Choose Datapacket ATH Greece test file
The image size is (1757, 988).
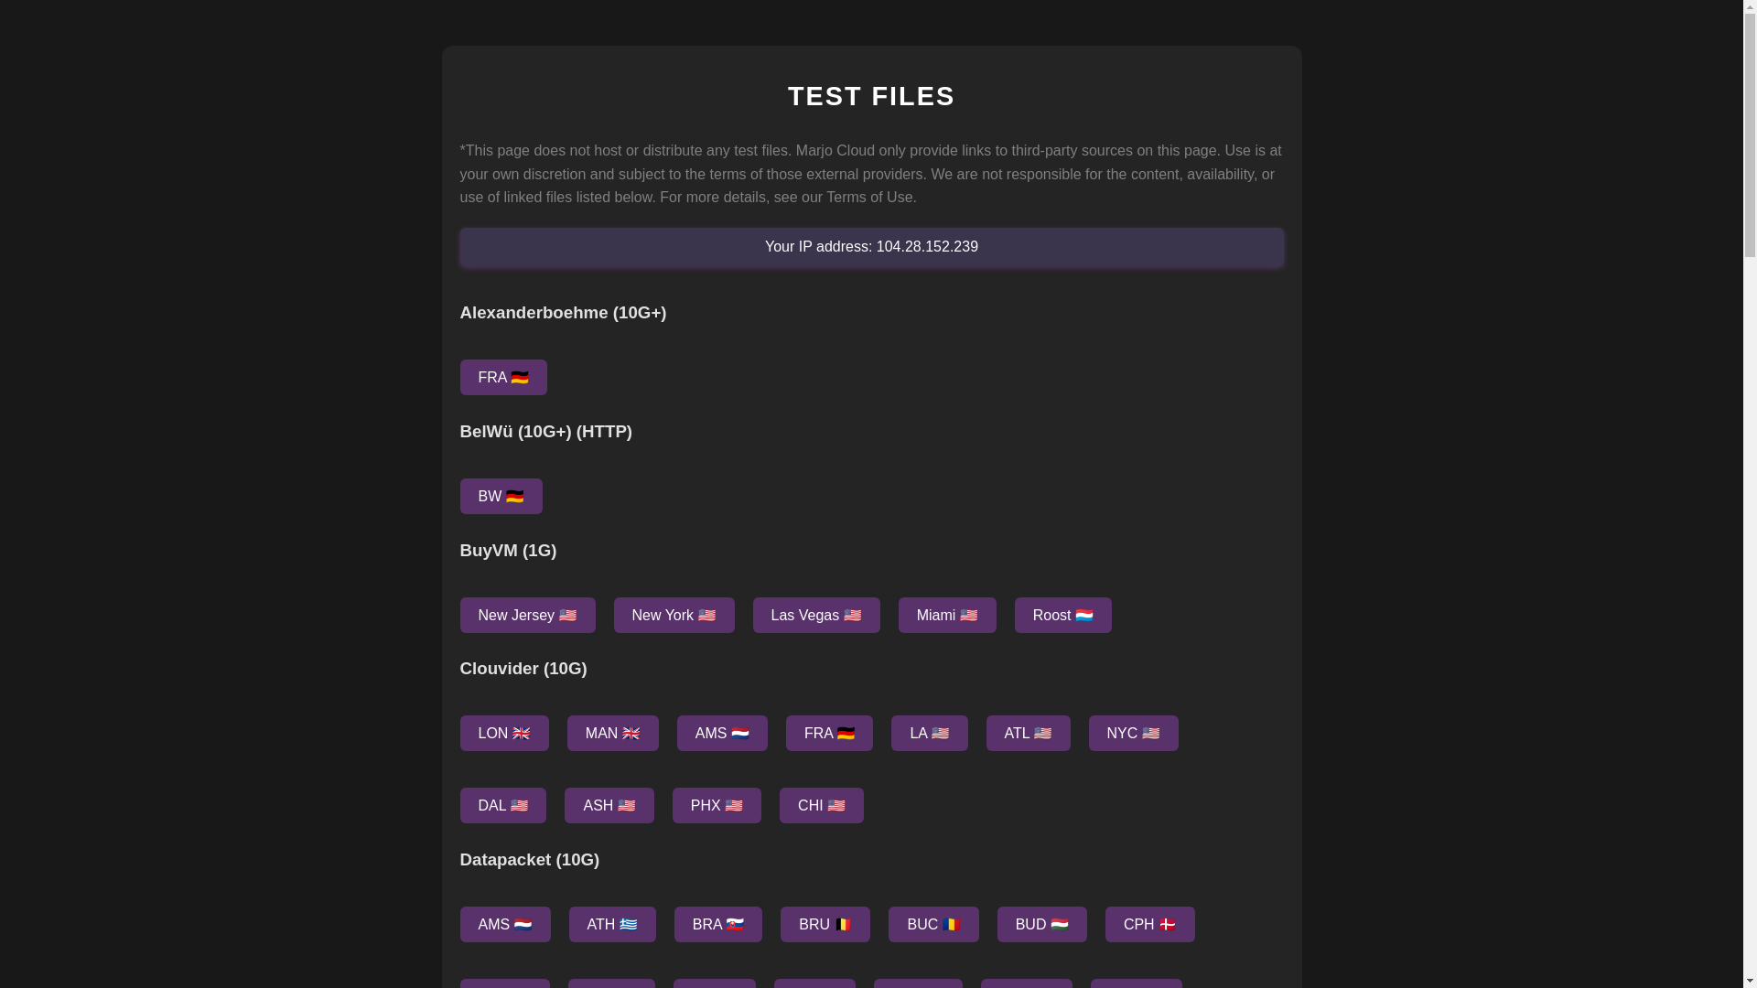coord(612,924)
